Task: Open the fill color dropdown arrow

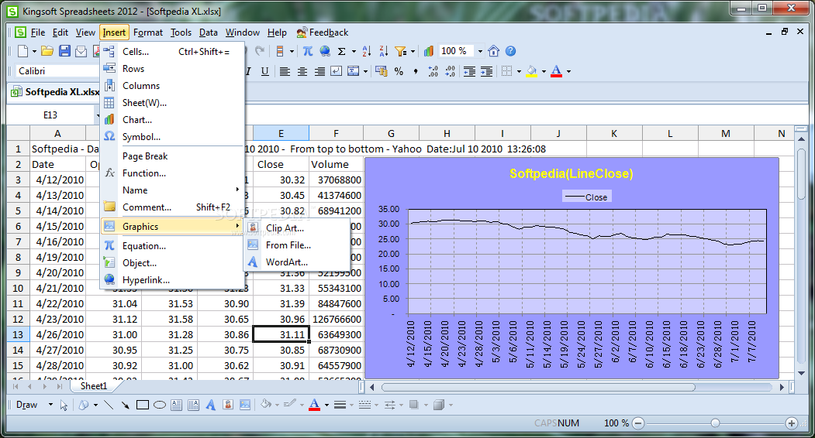Action: [x=544, y=71]
